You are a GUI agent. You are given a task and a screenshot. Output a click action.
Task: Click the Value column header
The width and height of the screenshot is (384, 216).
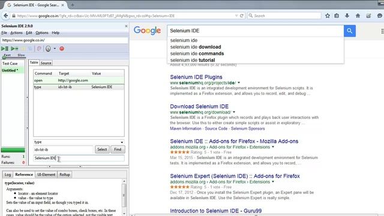pos(97,73)
